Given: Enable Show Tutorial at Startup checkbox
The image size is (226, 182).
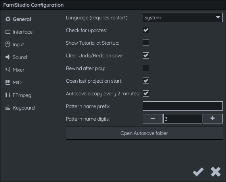Looking at the screenshot, I should pos(146,43).
